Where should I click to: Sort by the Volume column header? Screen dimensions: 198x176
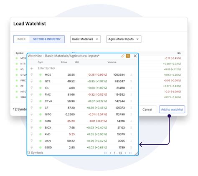112,62
